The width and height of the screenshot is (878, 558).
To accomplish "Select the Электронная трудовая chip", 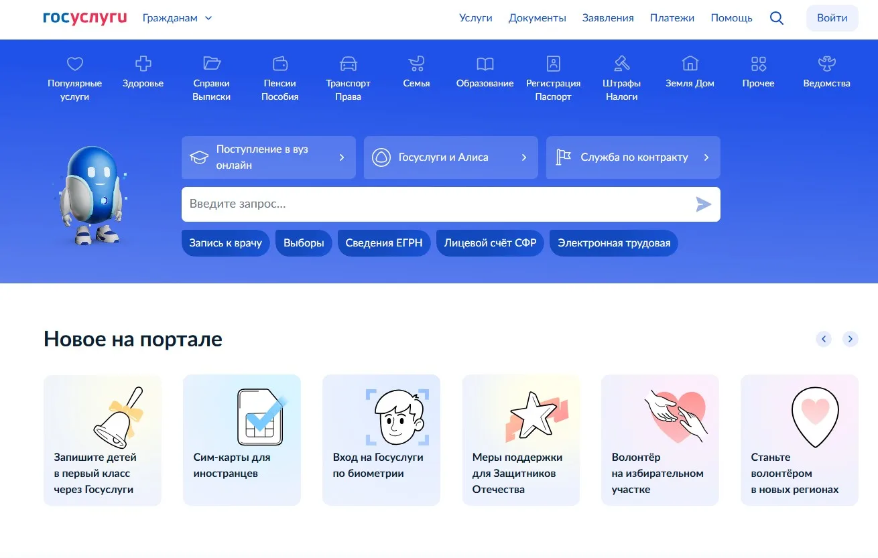I will tap(614, 243).
